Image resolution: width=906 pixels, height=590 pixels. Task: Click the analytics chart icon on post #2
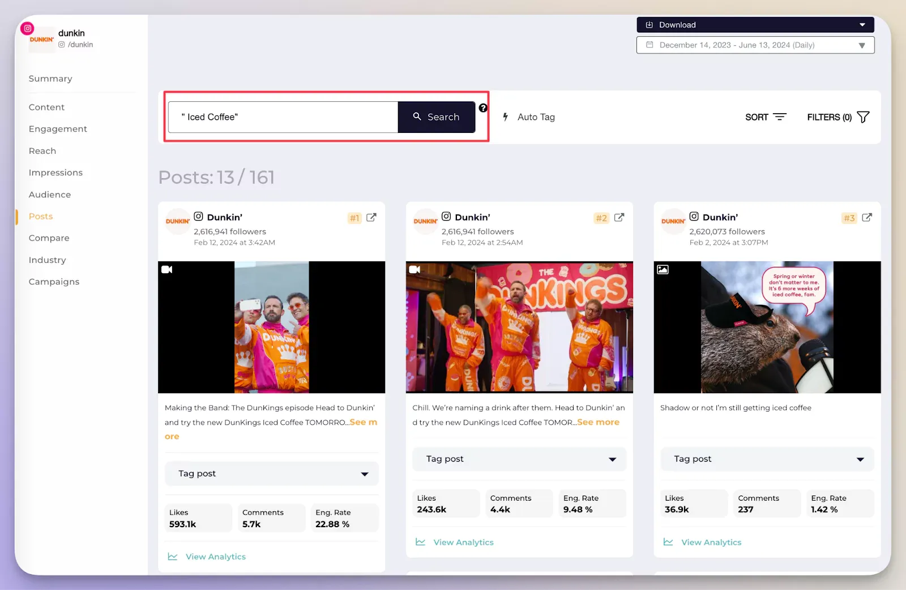click(x=420, y=542)
